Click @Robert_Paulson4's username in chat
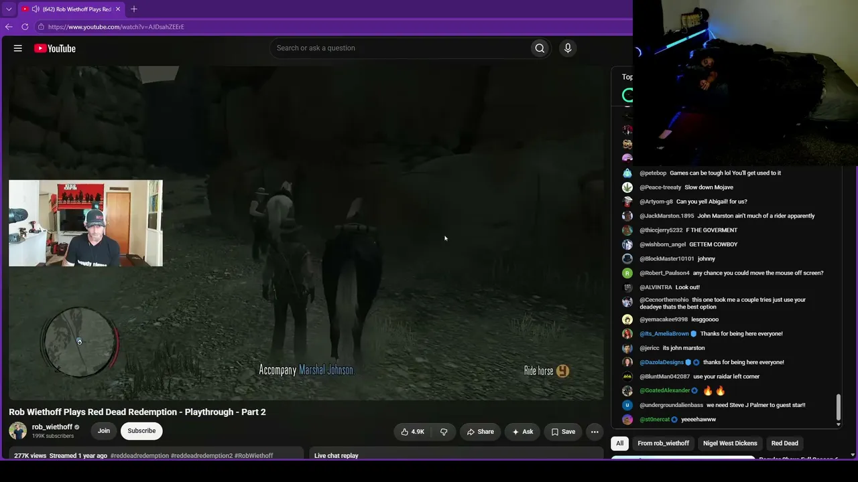Image resolution: width=858 pixels, height=482 pixels. (x=664, y=273)
